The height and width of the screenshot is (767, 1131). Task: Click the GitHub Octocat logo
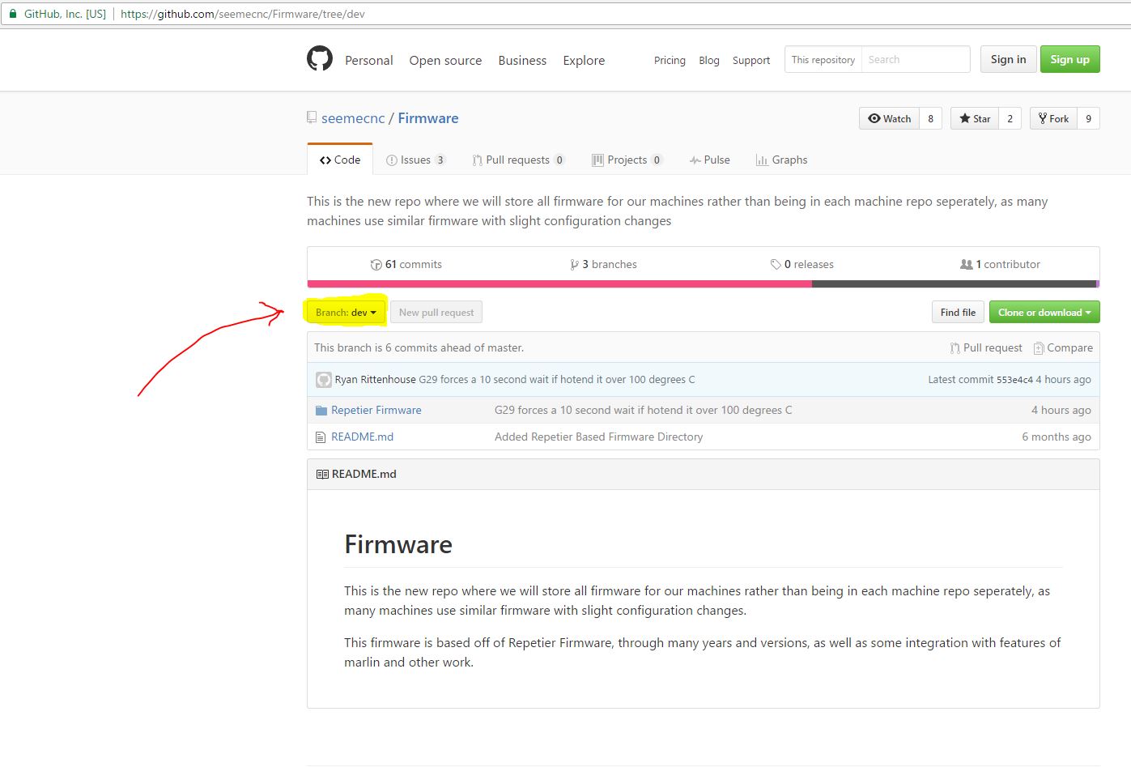[320, 59]
